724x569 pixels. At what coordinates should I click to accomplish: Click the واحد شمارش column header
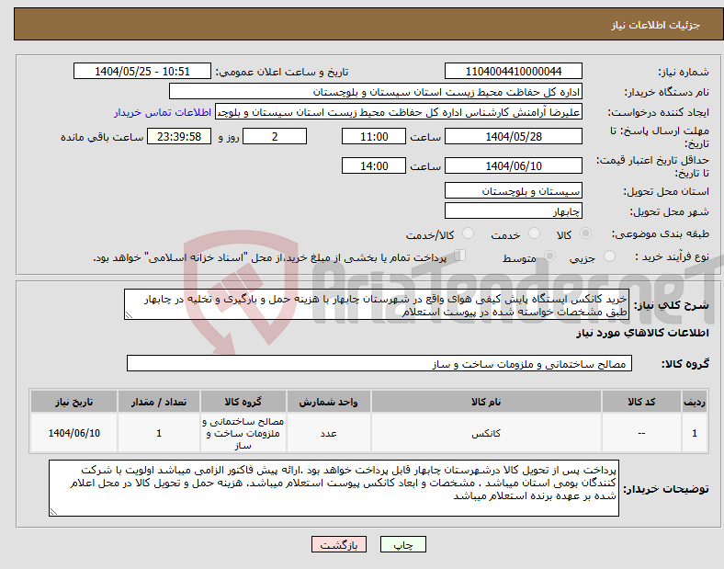[328, 402]
